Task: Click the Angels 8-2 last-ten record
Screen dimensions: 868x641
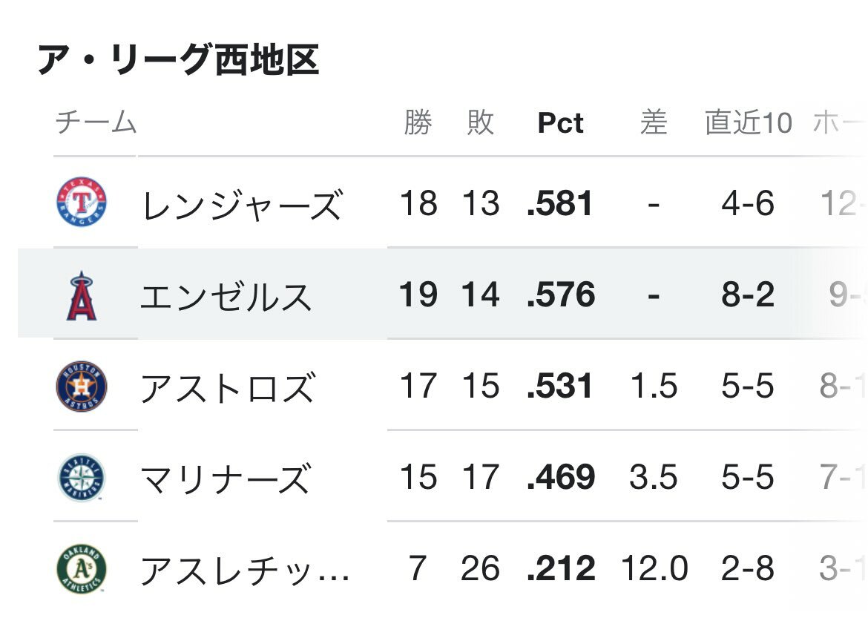Action: click(x=748, y=295)
